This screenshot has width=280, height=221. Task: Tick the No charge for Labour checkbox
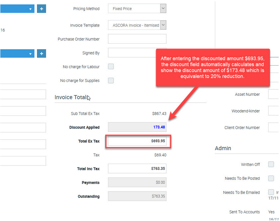tap(111, 67)
